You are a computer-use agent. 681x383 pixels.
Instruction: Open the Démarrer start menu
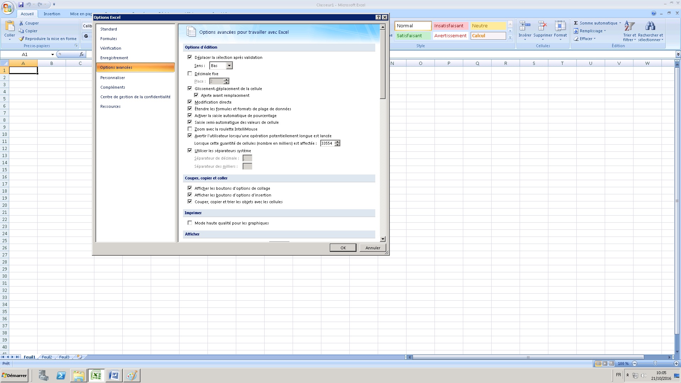click(x=14, y=375)
